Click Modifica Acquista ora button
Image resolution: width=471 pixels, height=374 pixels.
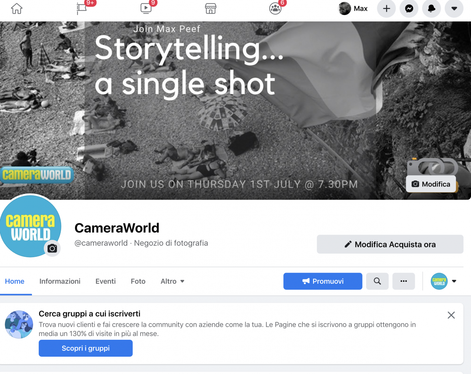tap(390, 244)
